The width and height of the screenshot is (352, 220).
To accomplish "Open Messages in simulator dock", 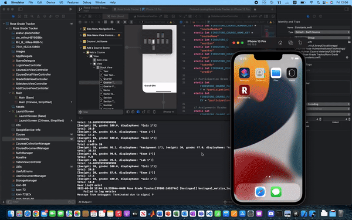I will tap(276, 192).
